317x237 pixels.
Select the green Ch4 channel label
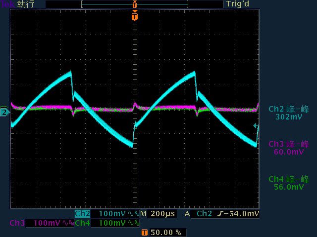[x=83, y=223]
